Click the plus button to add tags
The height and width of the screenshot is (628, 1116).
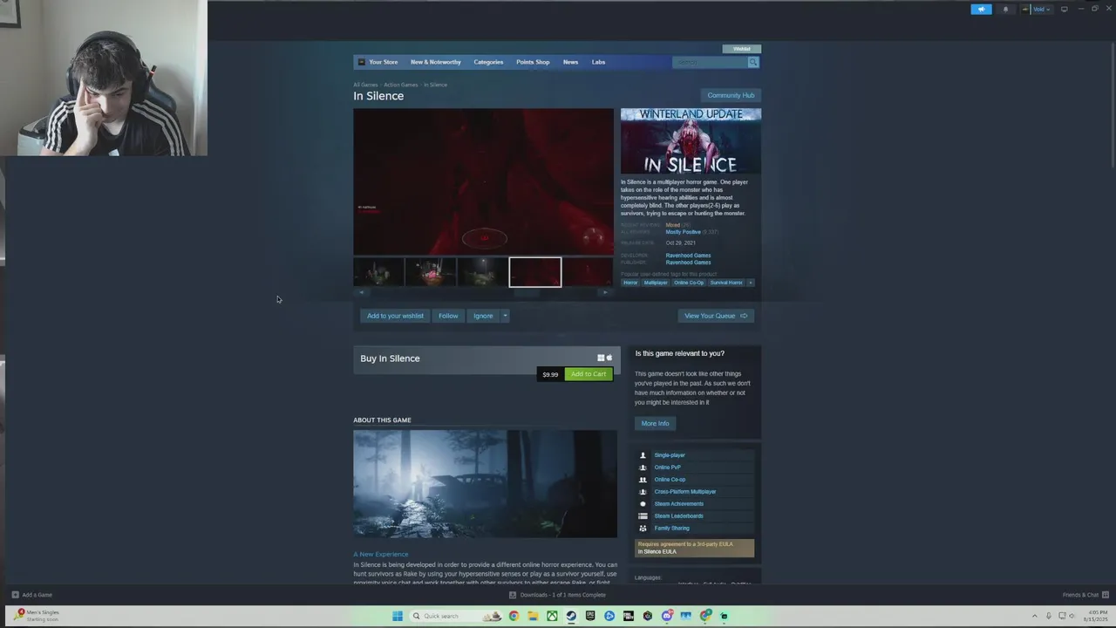[x=751, y=283]
